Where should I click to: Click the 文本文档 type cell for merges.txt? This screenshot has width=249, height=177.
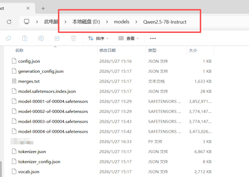[156, 81]
